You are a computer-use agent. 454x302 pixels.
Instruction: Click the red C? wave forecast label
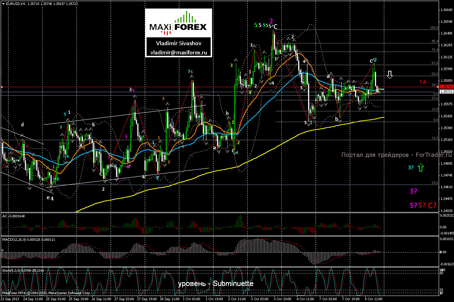(432, 205)
